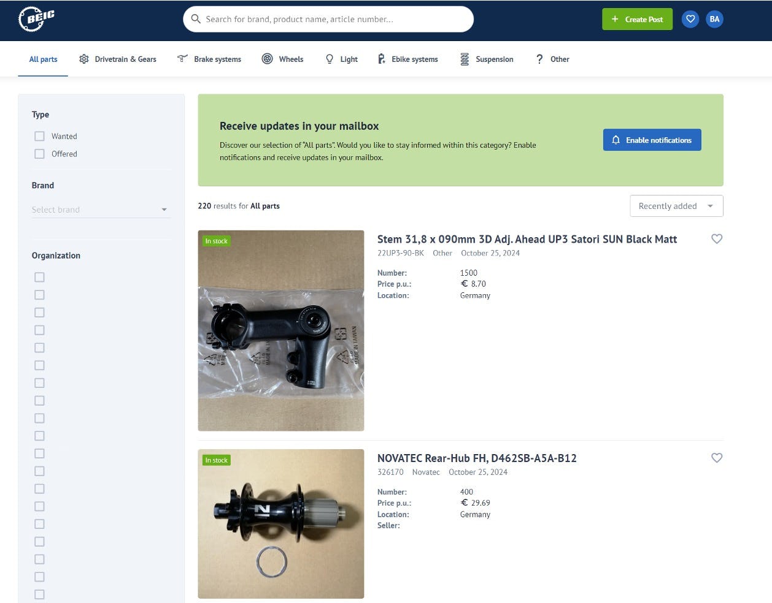The image size is (772, 603).
Task: Click the Wheels category icon
Action: click(x=268, y=59)
